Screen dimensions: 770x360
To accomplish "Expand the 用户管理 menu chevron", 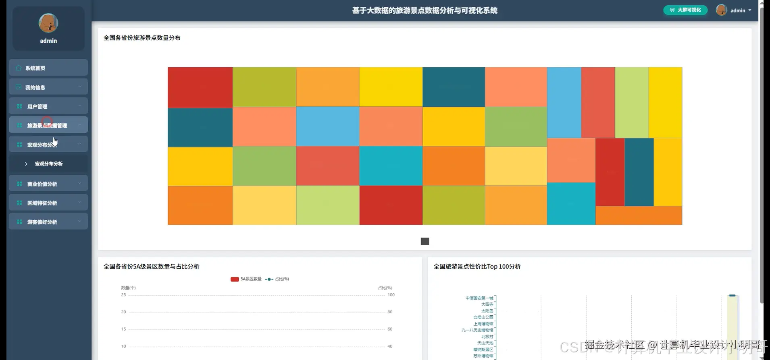I will 79,106.
